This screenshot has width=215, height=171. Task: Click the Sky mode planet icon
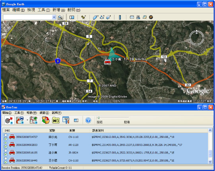point(151,17)
